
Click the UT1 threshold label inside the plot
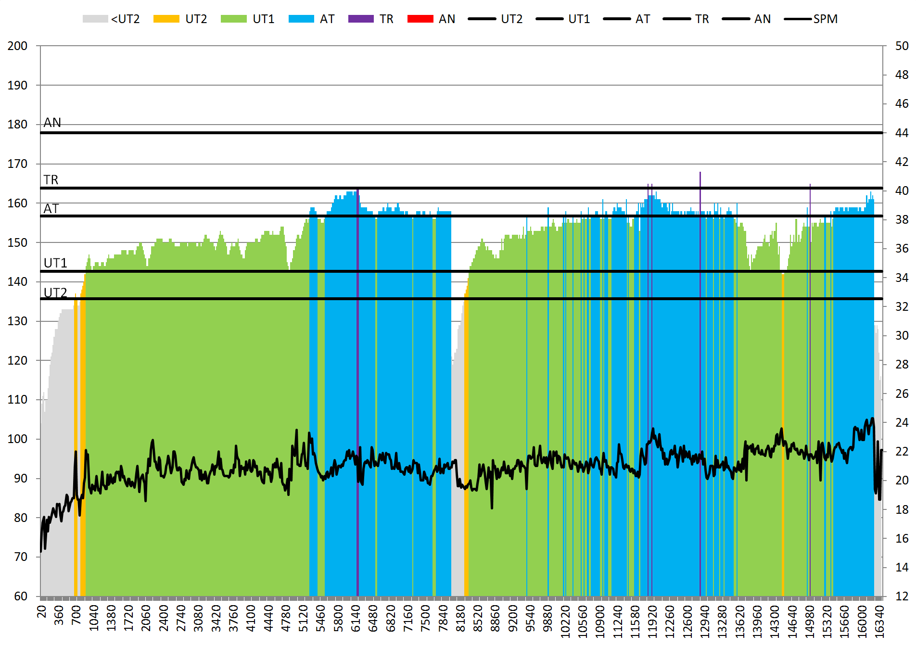click(x=55, y=263)
